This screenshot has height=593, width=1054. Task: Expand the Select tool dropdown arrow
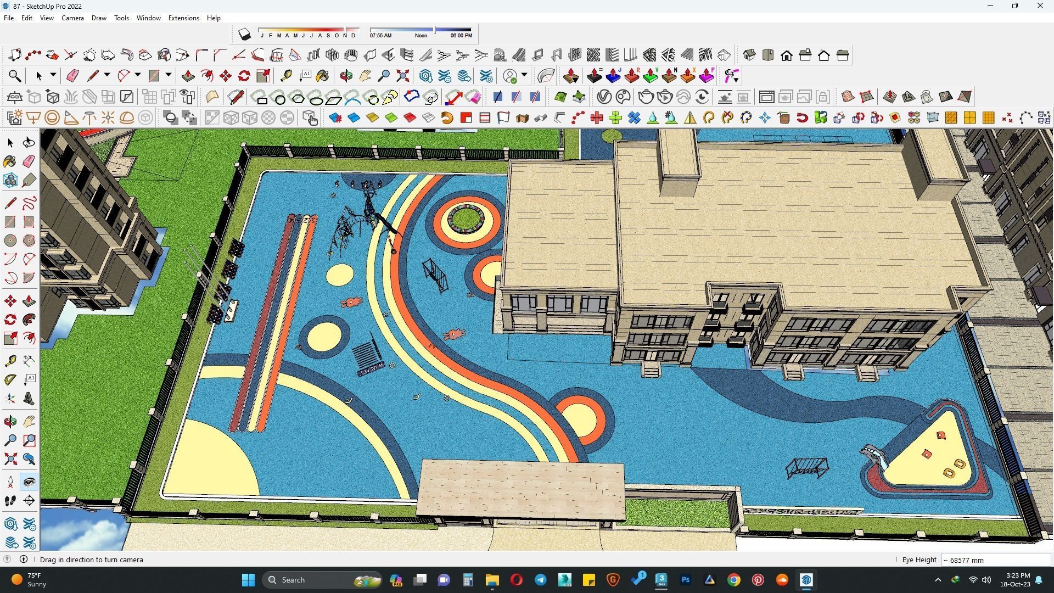(53, 75)
